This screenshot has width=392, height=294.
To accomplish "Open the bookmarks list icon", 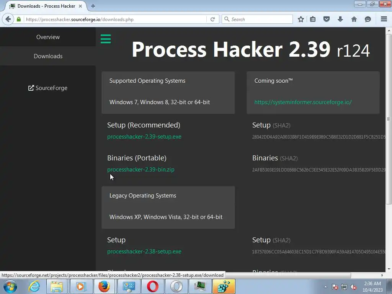I will (x=313, y=19).
